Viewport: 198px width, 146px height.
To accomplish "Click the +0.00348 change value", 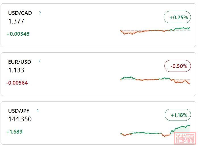I will (18, 34).
